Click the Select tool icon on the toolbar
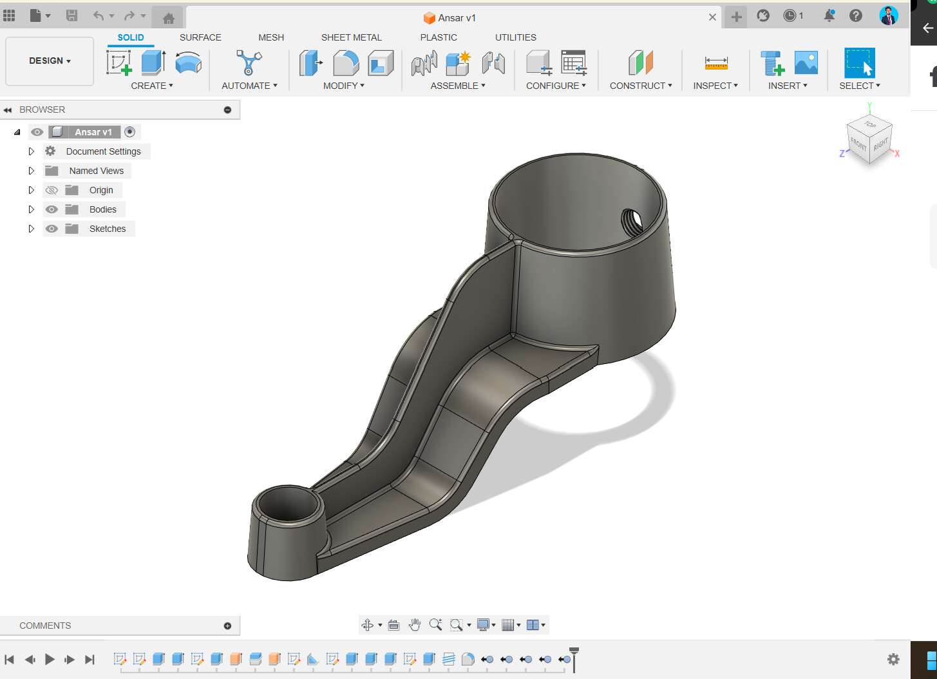The height and width of the screenshot is (679, 937). tap(859, 62)
